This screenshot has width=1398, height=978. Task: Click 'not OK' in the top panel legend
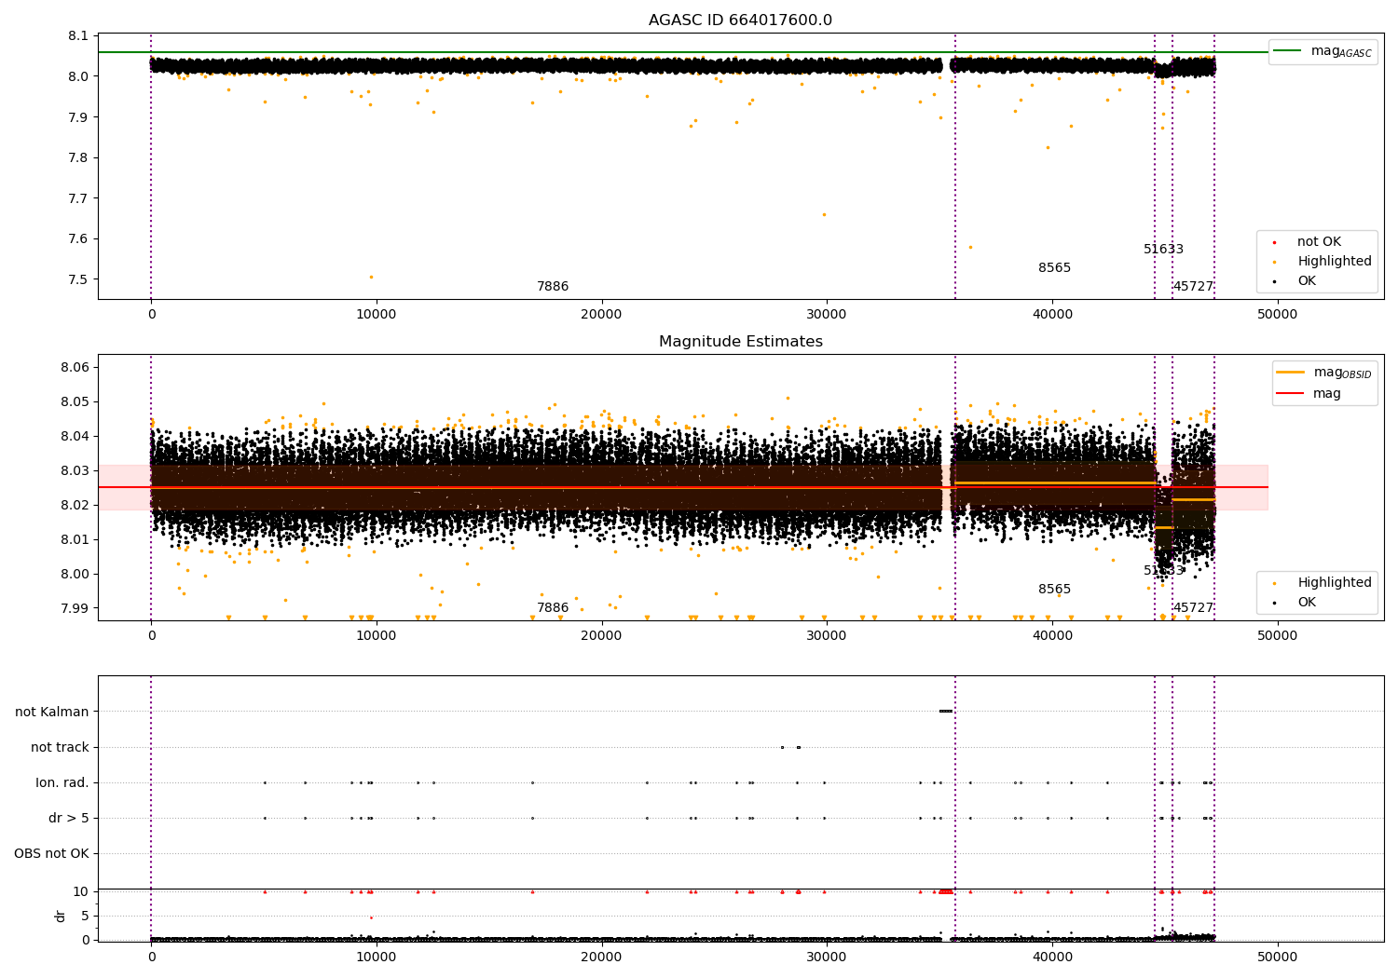pyautogui.click(x=1319, y=242)
